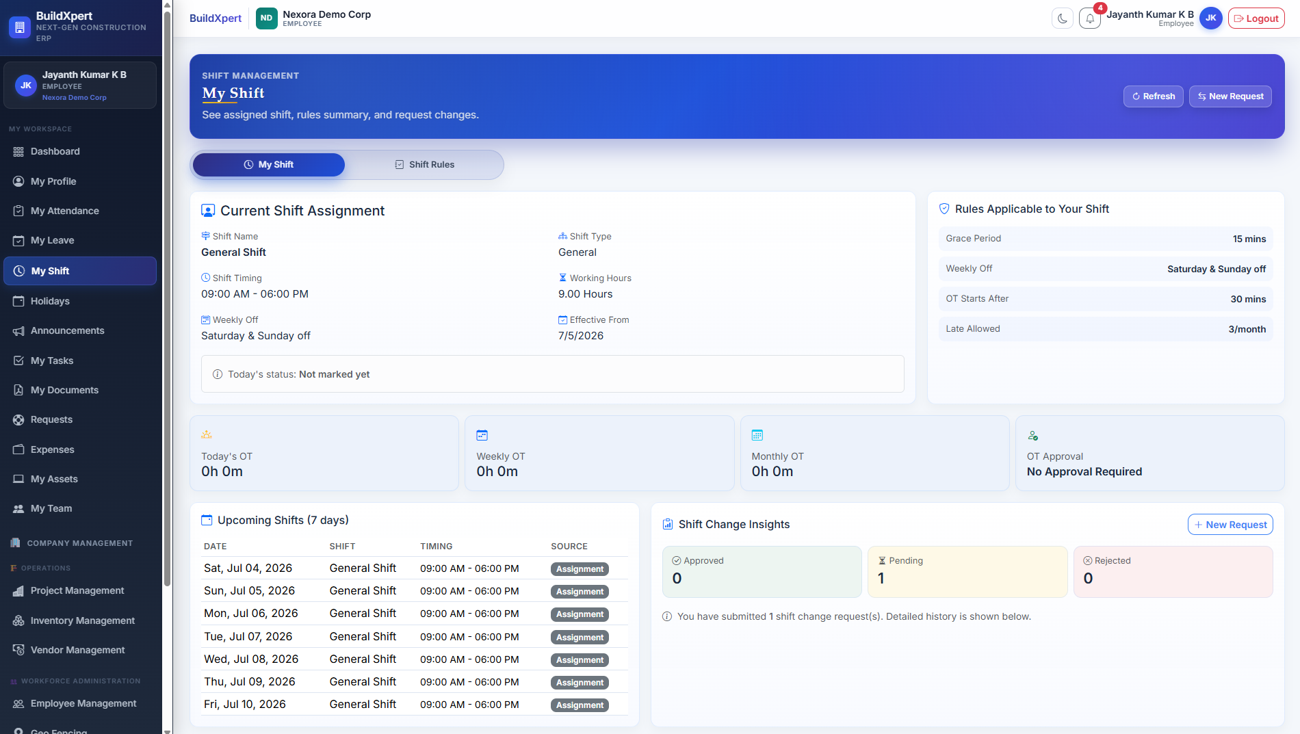
Task: Click the My Assets laptop icon
Action: coord(18,479)
